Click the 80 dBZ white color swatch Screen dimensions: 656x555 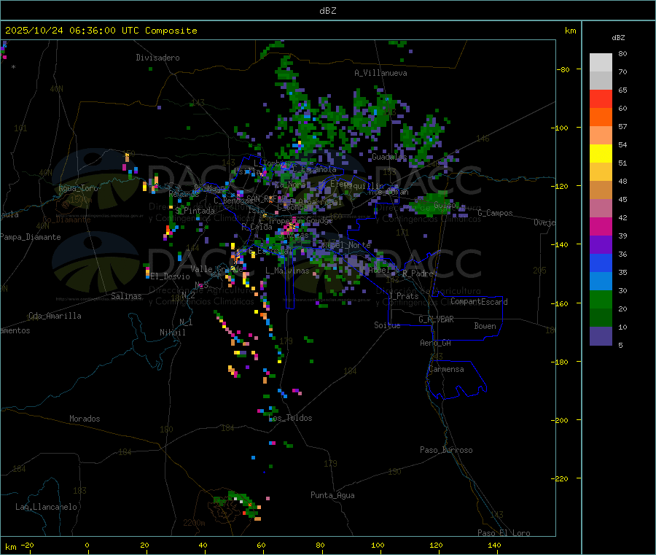click(601, 63)
